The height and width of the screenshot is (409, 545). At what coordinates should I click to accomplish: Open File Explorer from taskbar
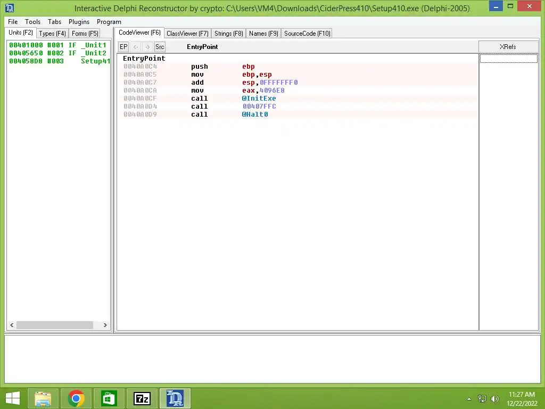43,398
